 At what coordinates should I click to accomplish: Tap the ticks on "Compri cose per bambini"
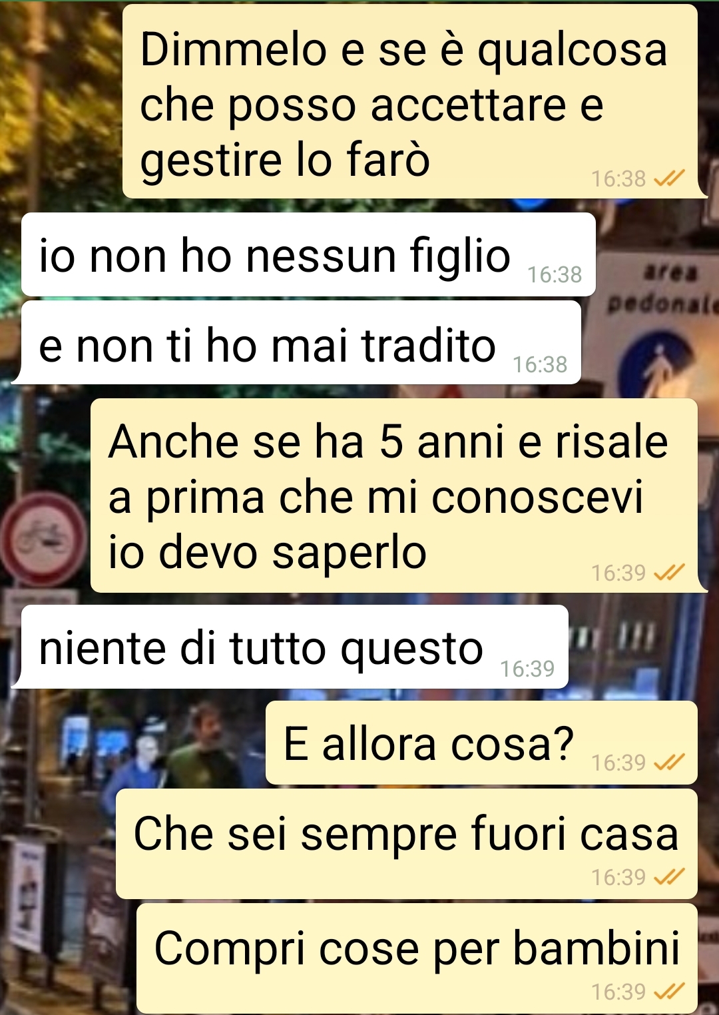click(x=669, y=992)
